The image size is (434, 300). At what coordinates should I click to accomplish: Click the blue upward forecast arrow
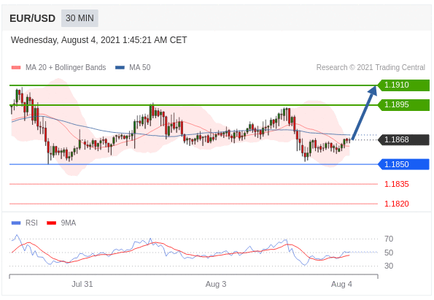click(365, 112)
